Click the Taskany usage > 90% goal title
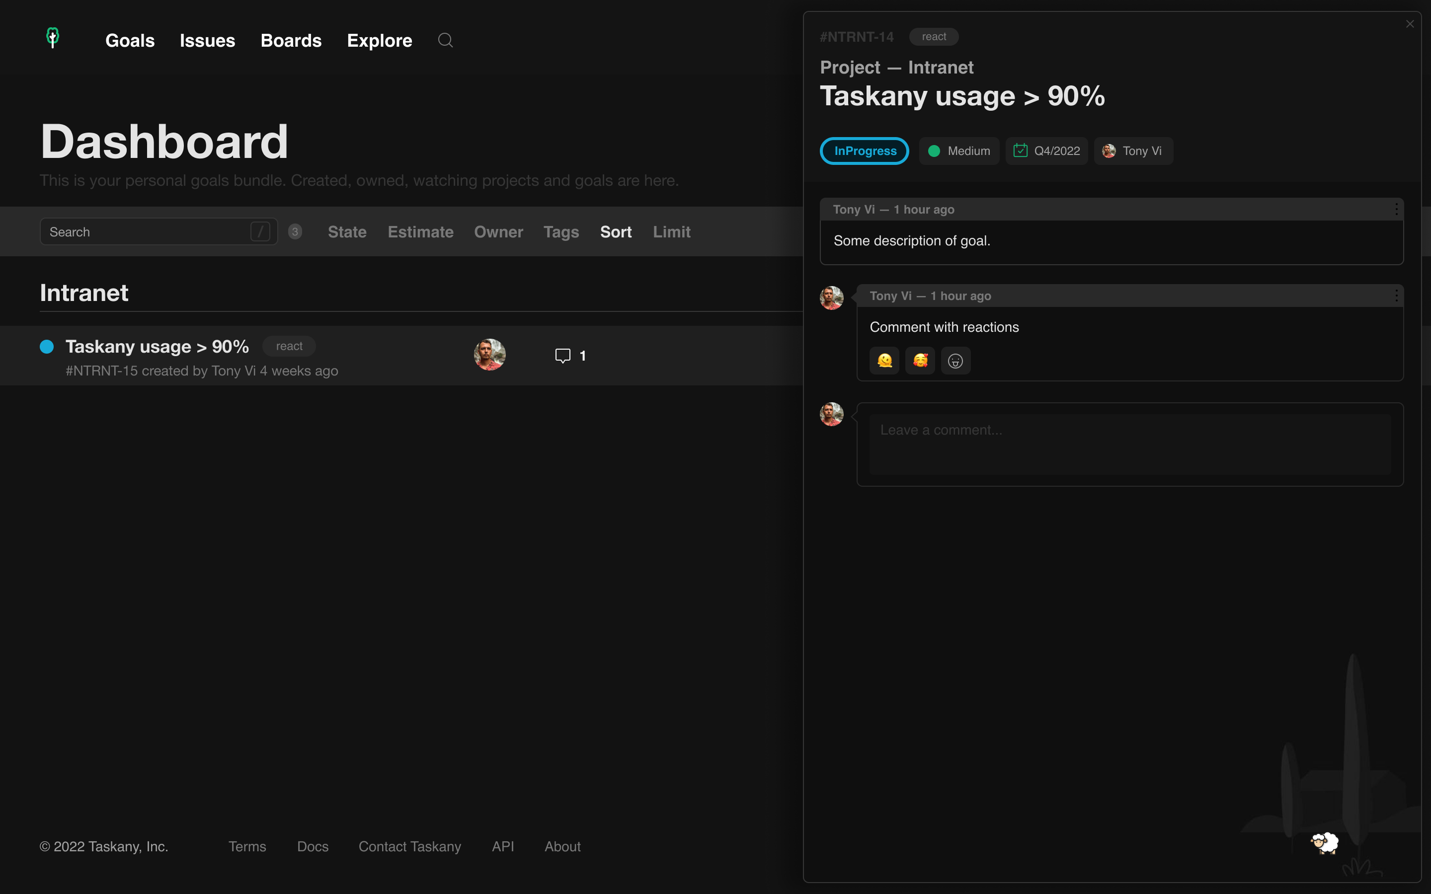 [x=157, y=347]
